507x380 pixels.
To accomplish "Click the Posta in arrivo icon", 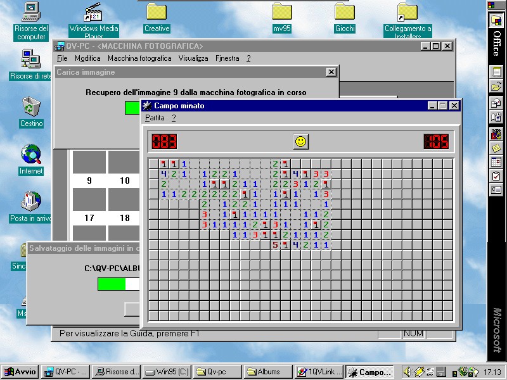I will [x=30, y=207].
